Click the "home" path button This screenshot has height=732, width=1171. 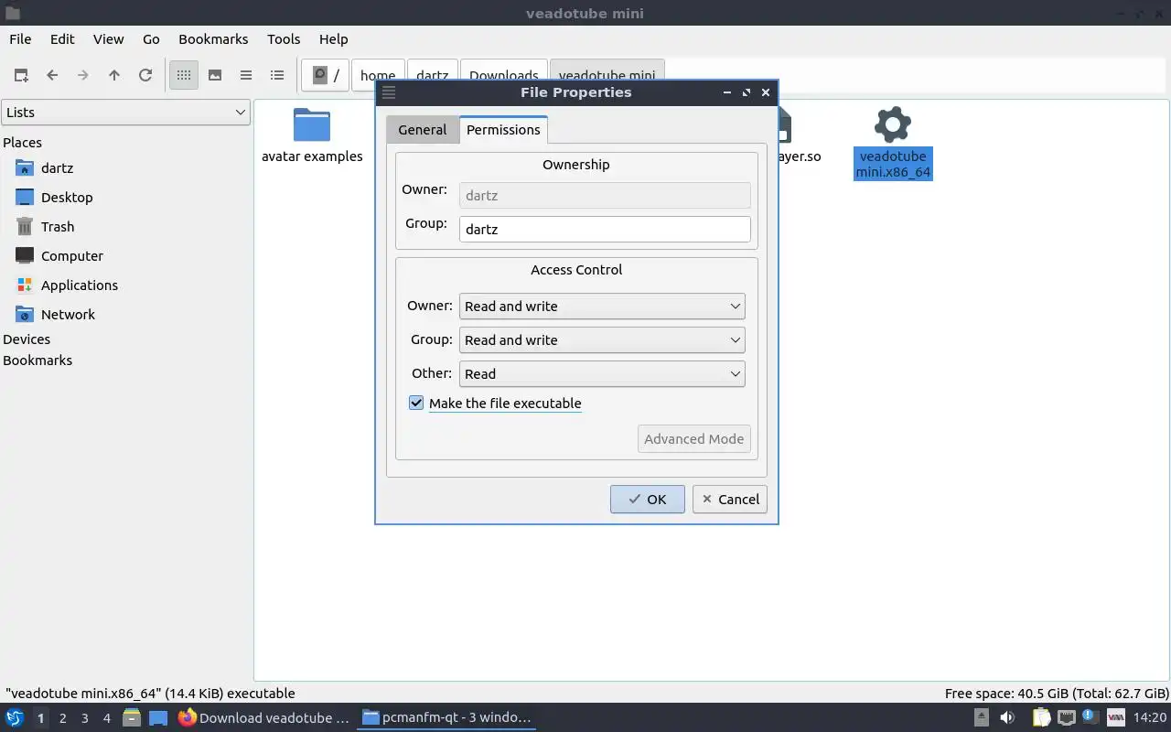(x=378, y=75)
